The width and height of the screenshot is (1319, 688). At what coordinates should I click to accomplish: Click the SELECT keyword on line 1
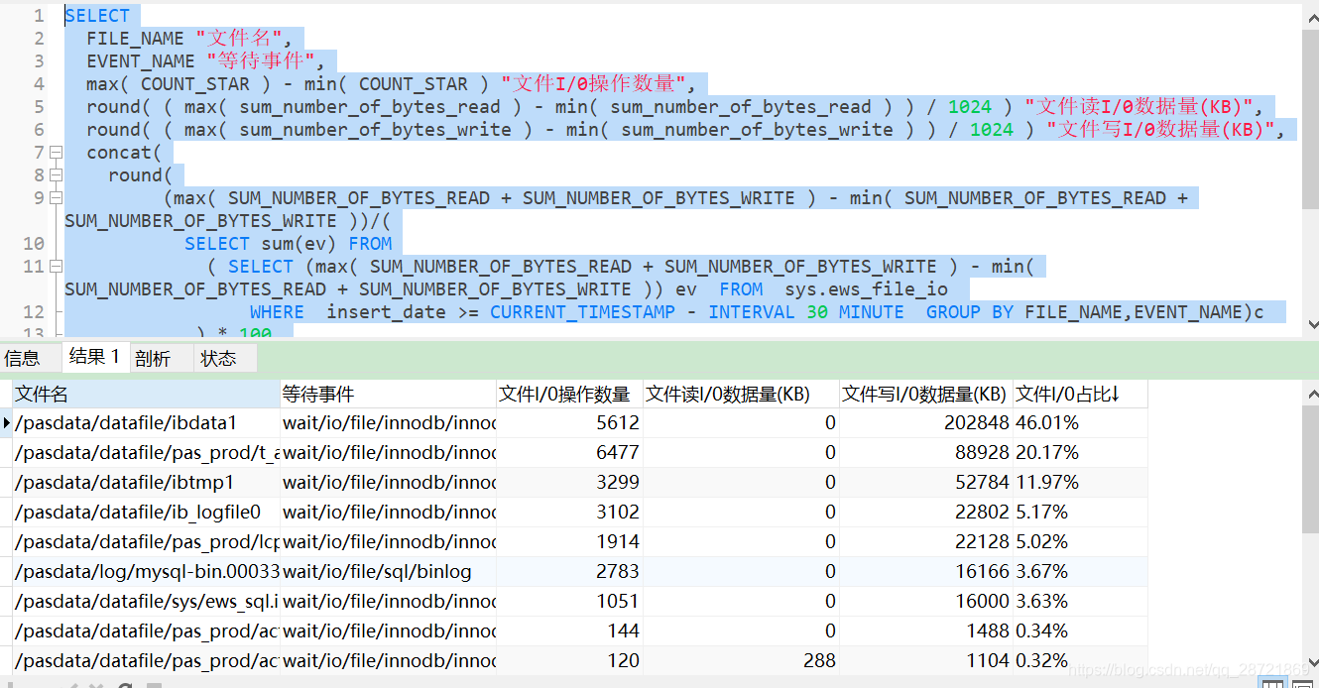[97, 16]
